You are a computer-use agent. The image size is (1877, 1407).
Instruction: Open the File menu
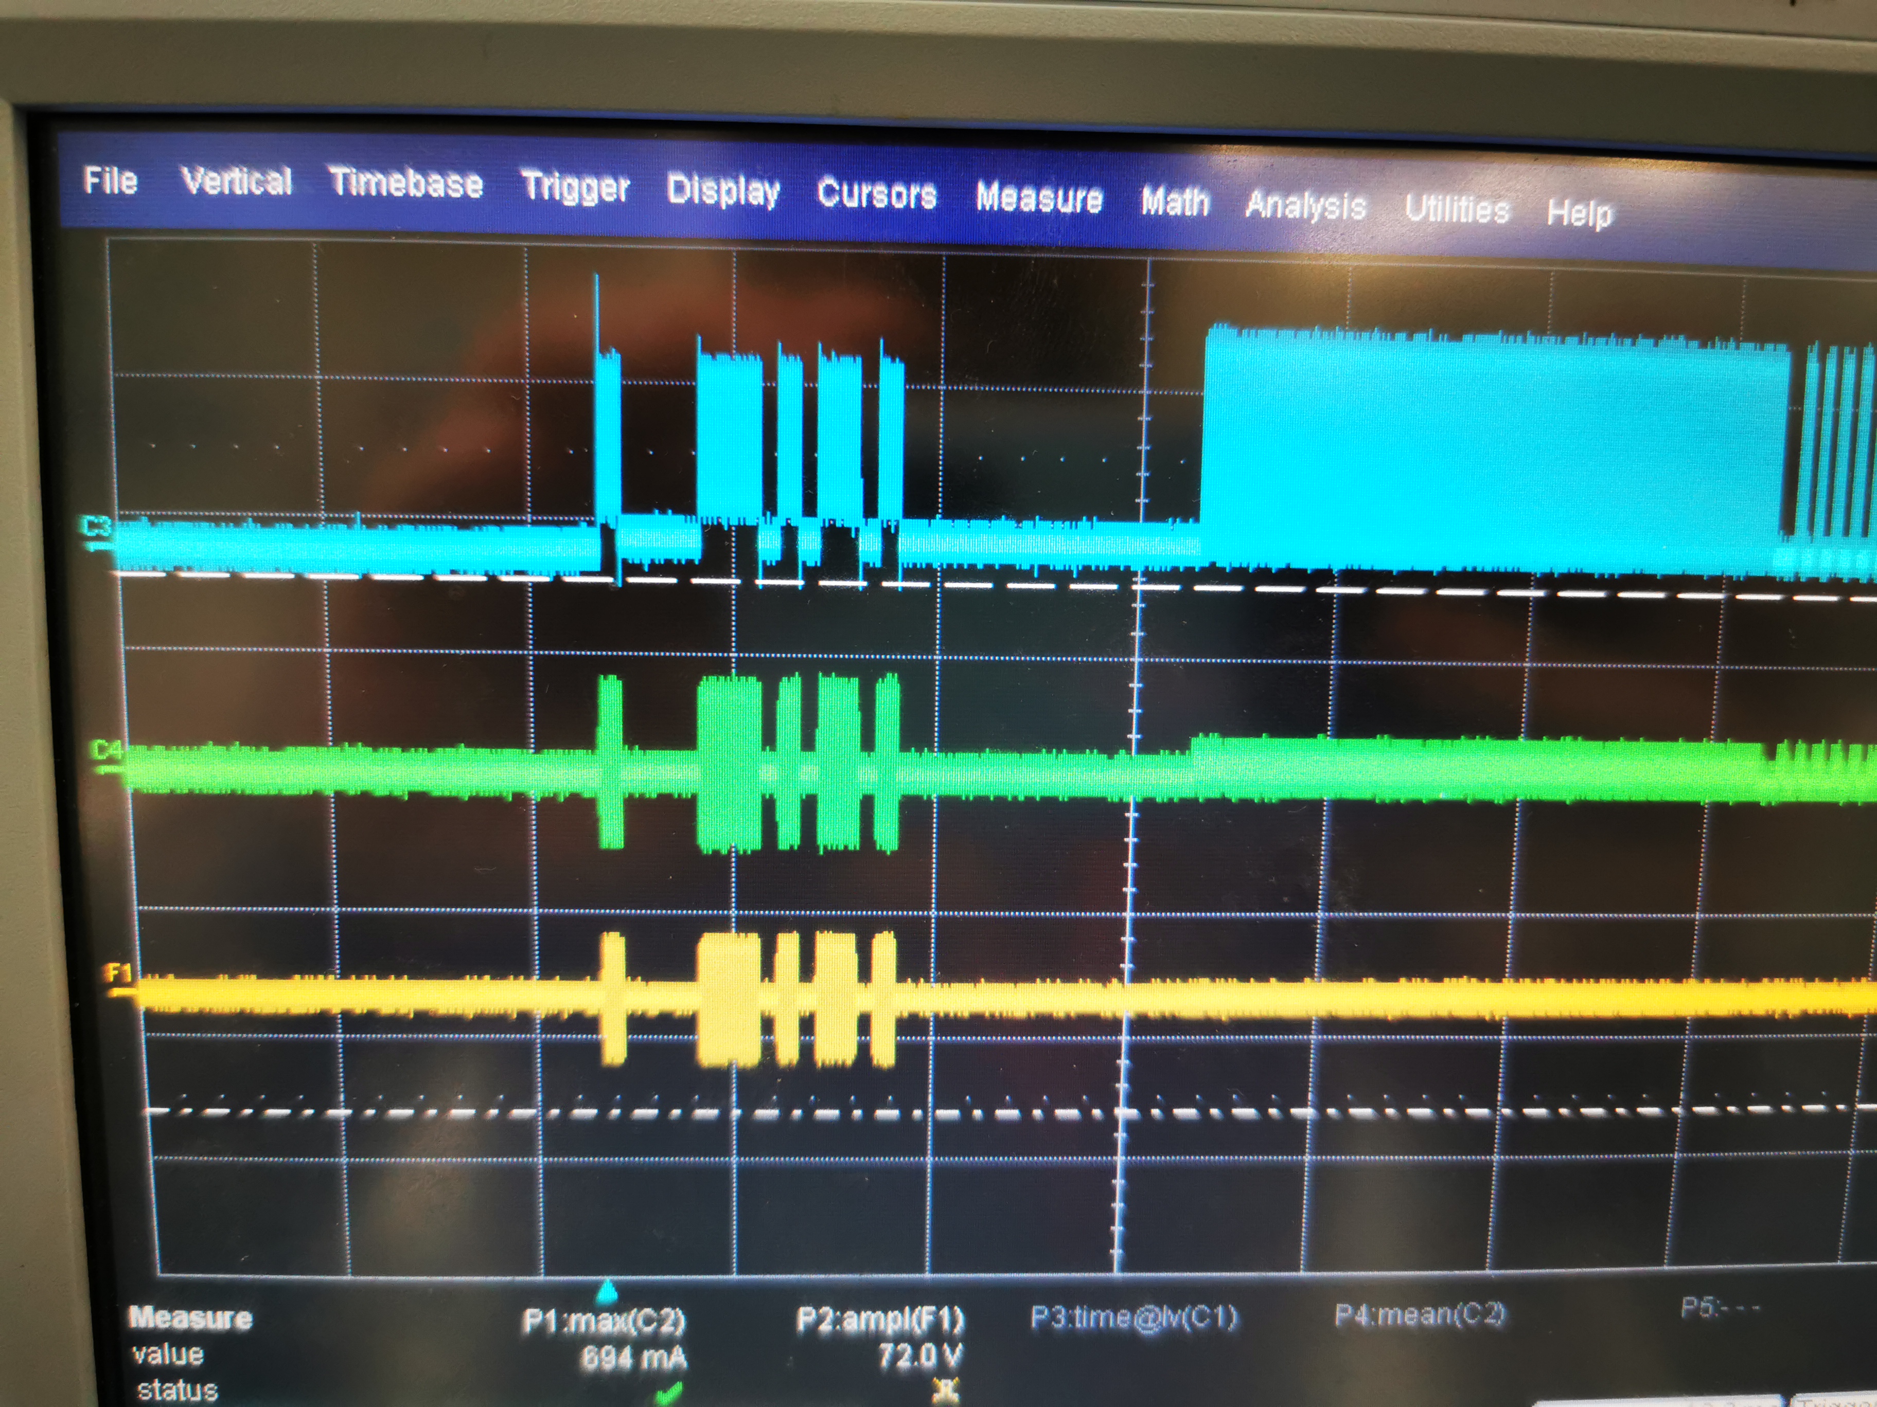[110, 180]
